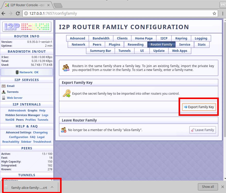Open Email service in sidebar
Image resolution: width=226 pixels, height=193 pixels.
11,86
